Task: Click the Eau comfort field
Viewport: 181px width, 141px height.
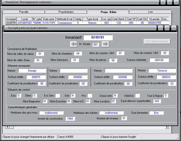Action: [x=19, y=96]
